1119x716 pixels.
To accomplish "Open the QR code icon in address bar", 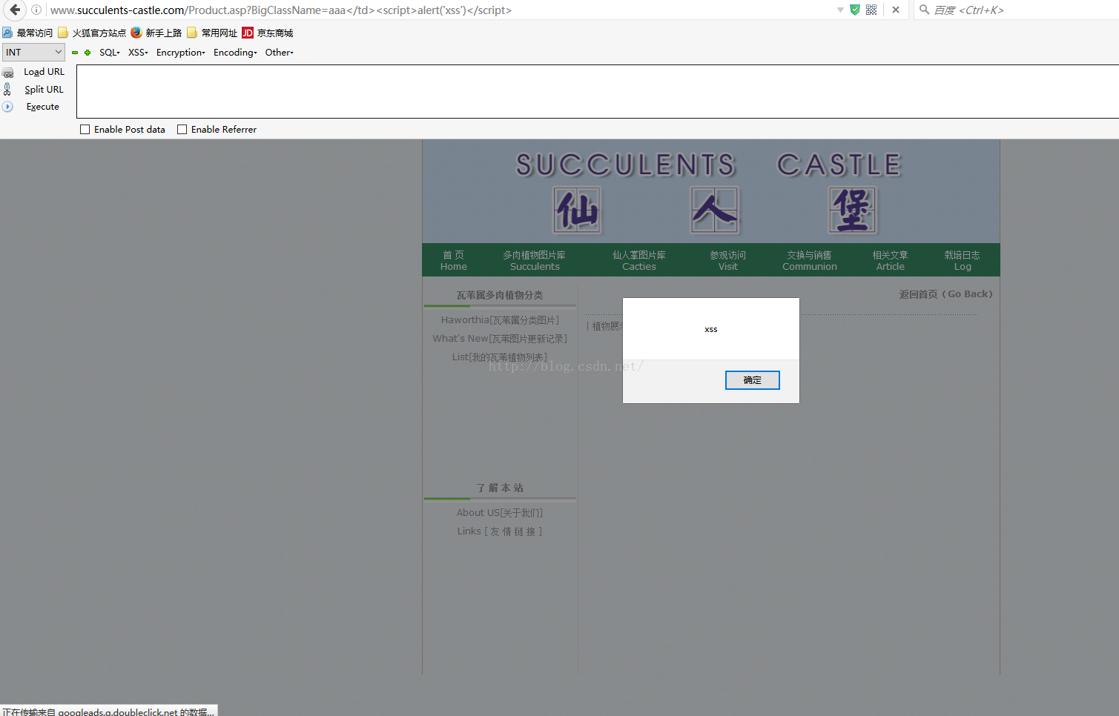I will (x=871, y=10).
